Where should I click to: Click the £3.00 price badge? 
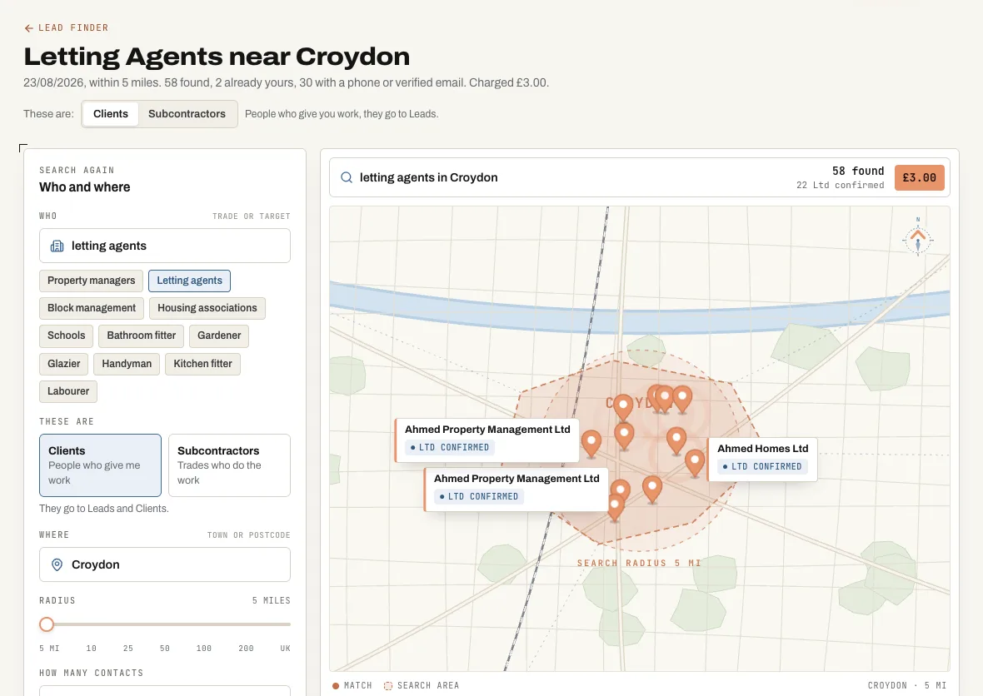919,177
